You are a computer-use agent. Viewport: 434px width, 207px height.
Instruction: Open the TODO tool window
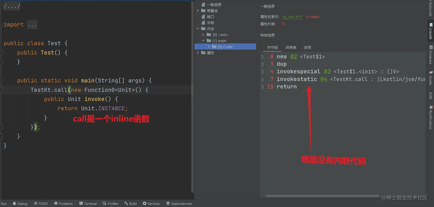[x=41, y=204]
